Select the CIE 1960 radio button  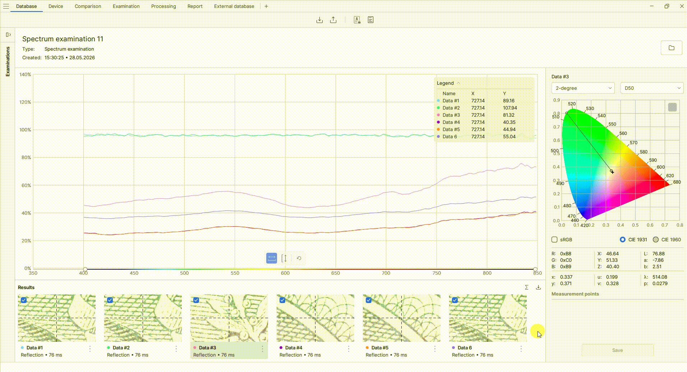656,240
